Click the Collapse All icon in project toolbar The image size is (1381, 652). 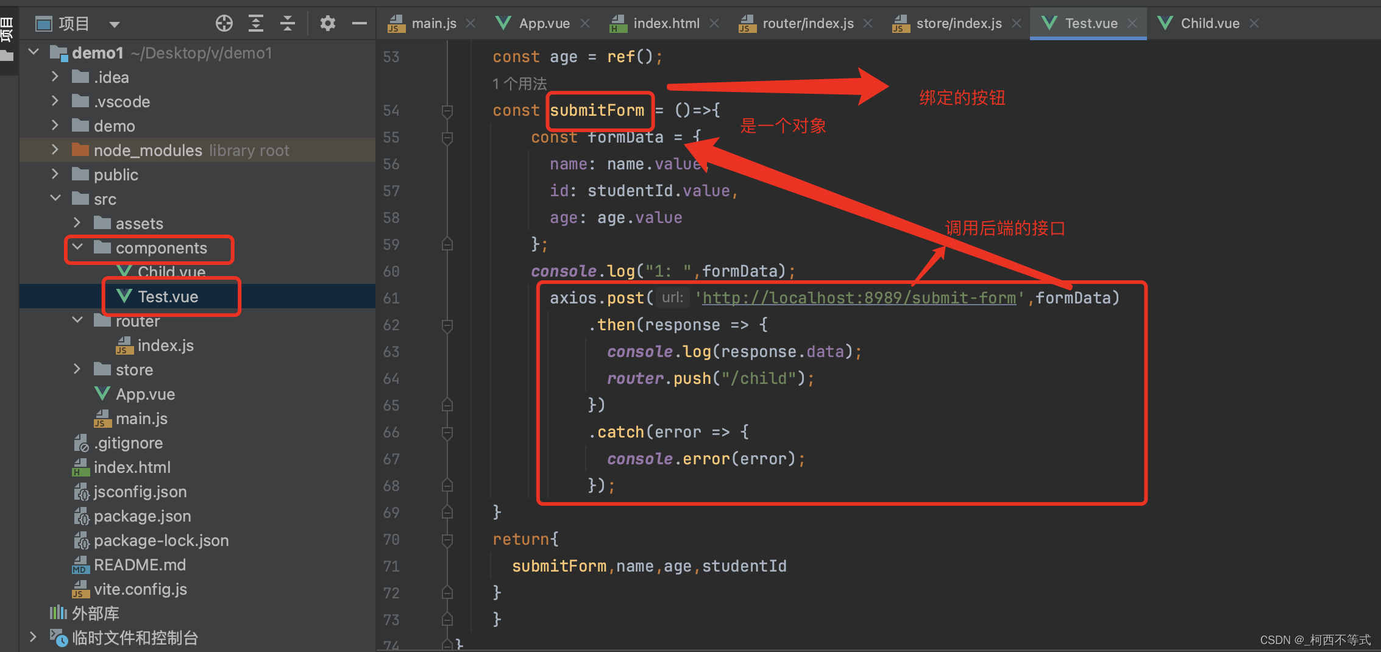[x=288, y=23]
